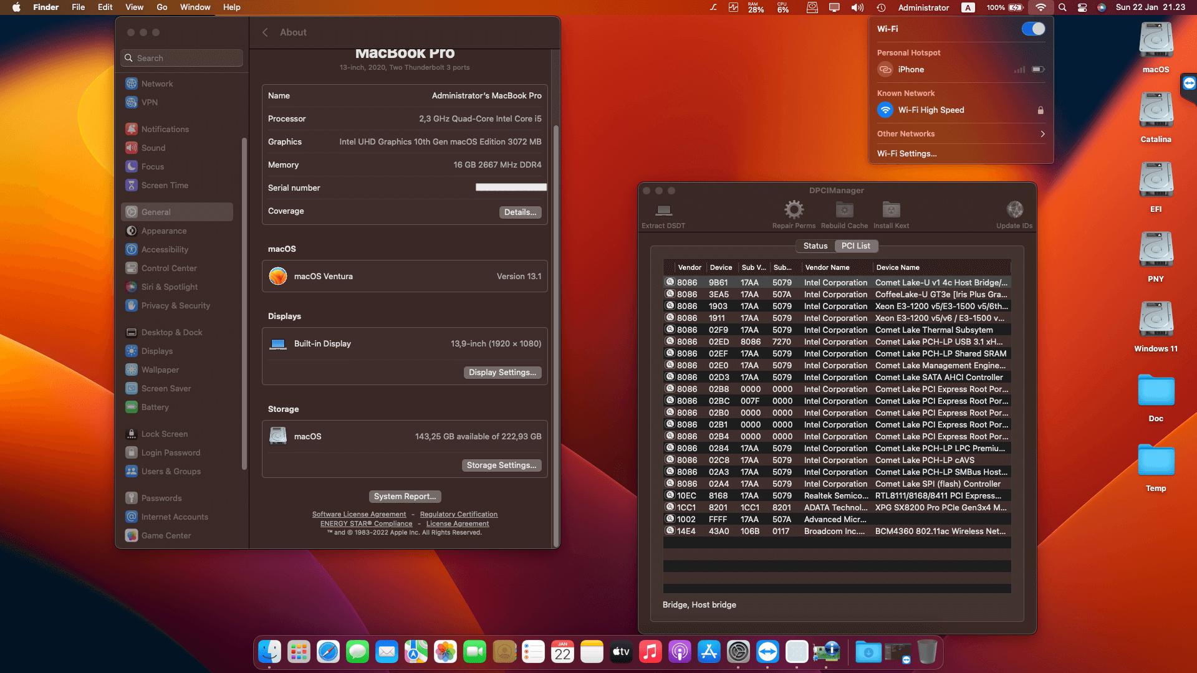Click Rebuild Cache toolbar icon

844,209
